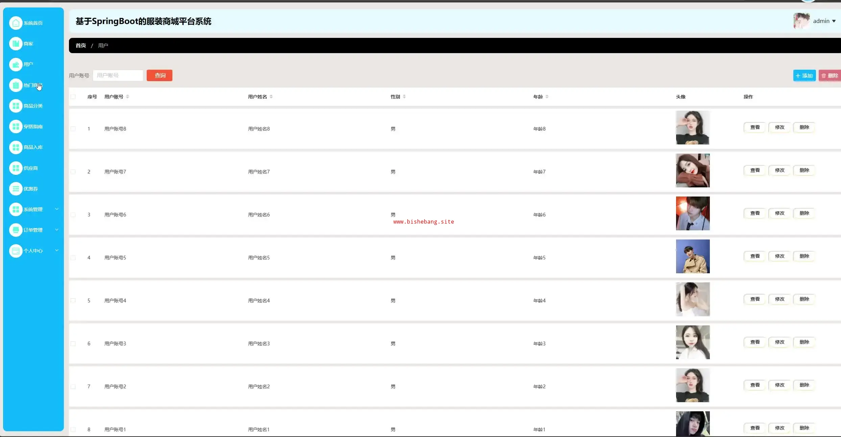Click the 用户账号 column sort arrows
This screenshot has width=841, height=437.
click(127, 97)
